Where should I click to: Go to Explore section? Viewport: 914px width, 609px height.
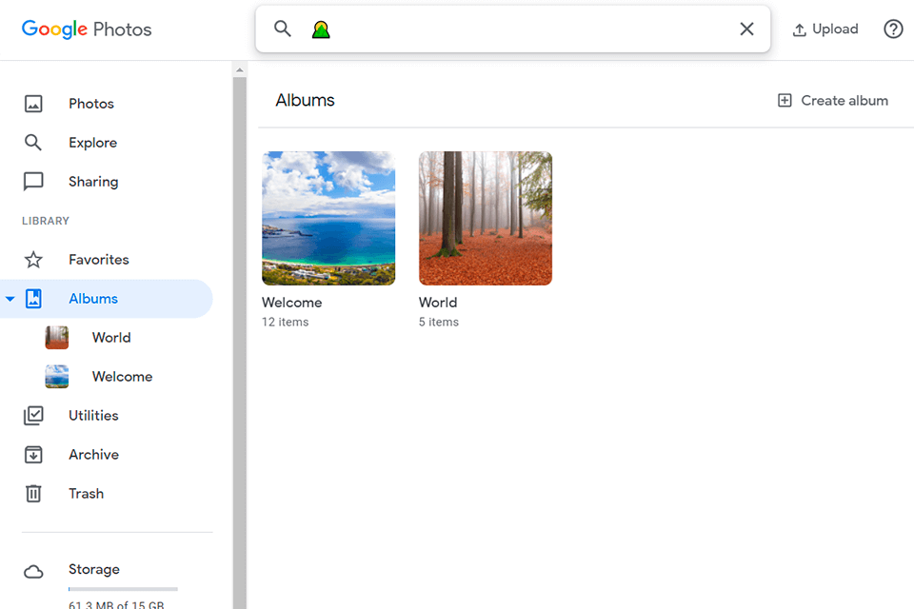[92, 143]
